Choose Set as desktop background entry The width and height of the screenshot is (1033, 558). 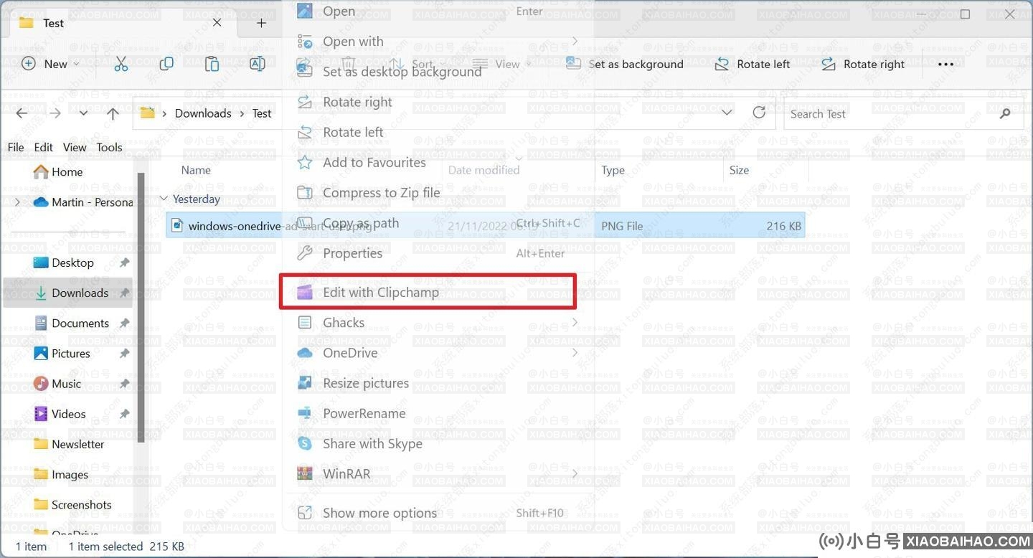(x=438, y=72)
